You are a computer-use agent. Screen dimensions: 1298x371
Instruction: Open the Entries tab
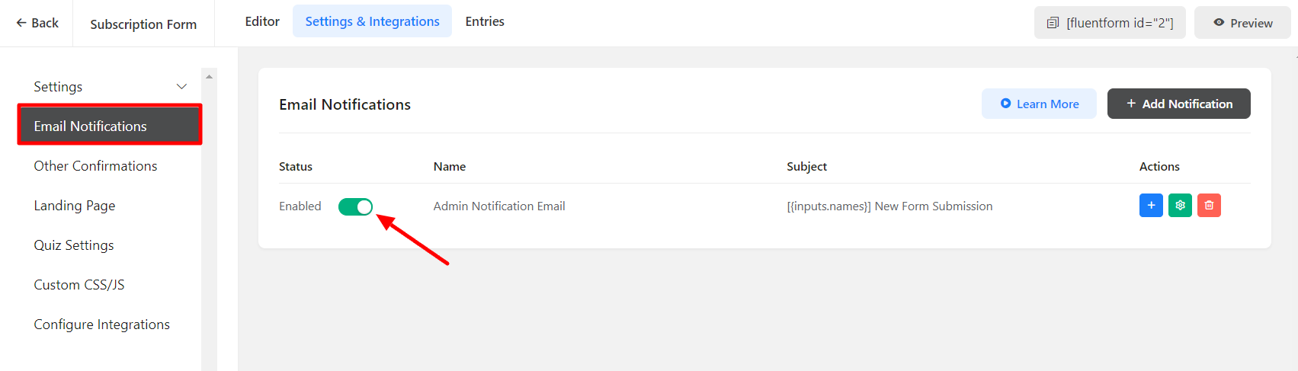tap(485, 21)
